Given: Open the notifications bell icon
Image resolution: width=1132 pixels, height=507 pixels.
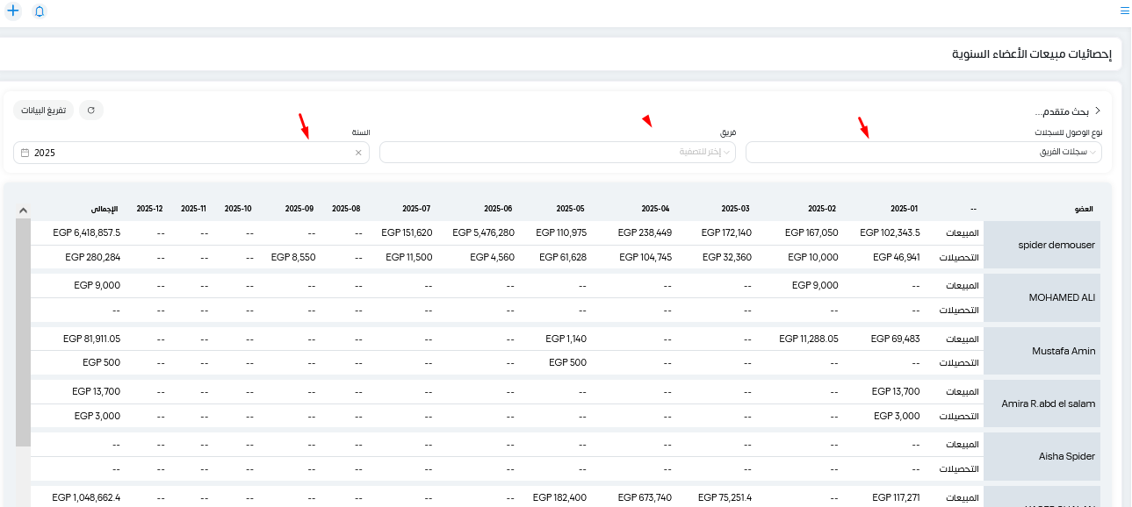Looking at the screenshot, I should (x=40, y=11).
